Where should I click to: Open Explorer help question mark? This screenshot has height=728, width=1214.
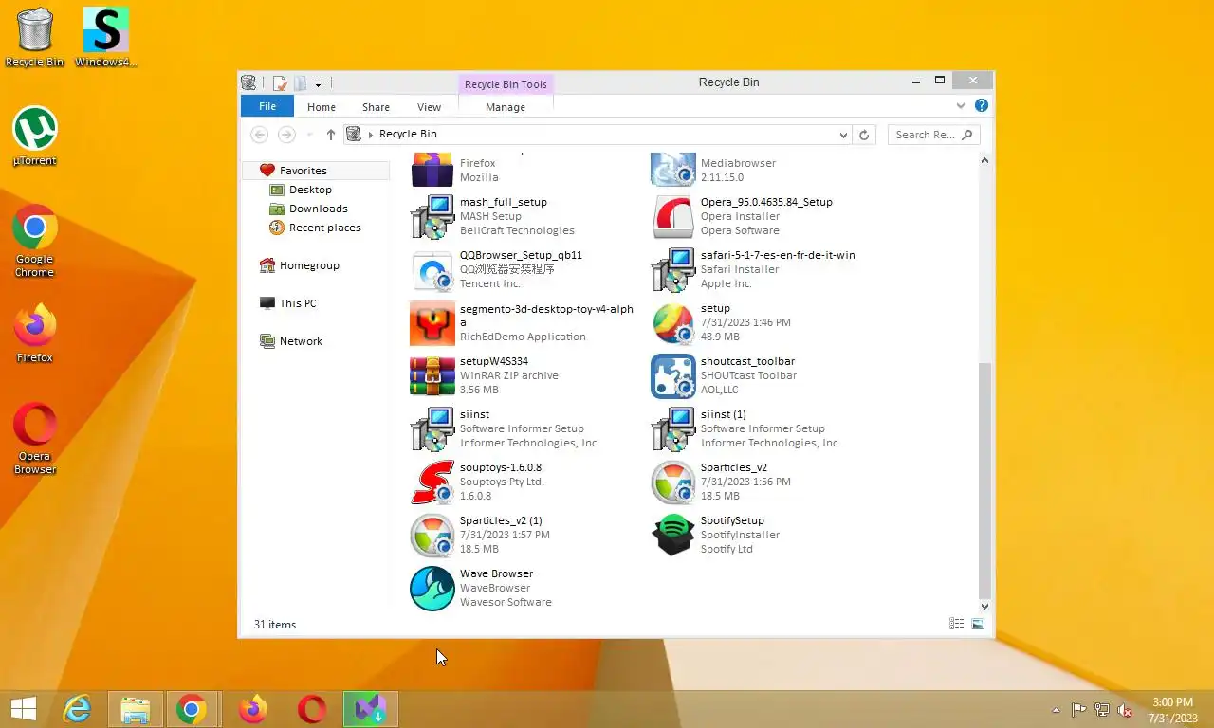pyautogui.click(x=982, y=106)
